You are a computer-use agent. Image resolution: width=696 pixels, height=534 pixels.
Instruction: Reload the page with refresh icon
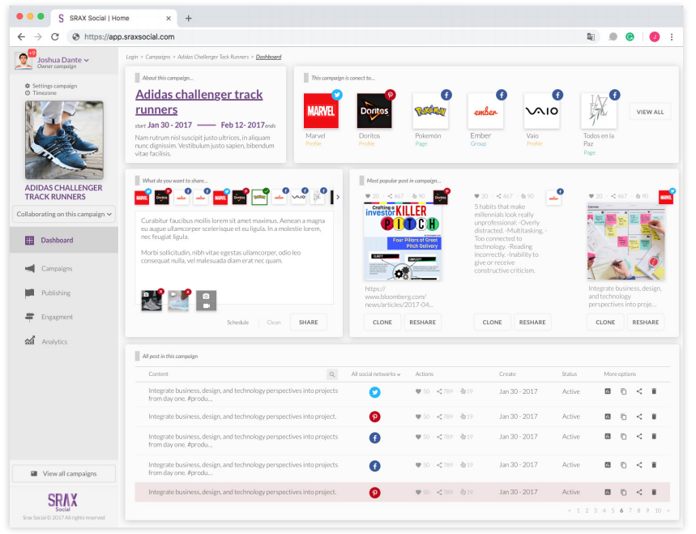(55, 36)
